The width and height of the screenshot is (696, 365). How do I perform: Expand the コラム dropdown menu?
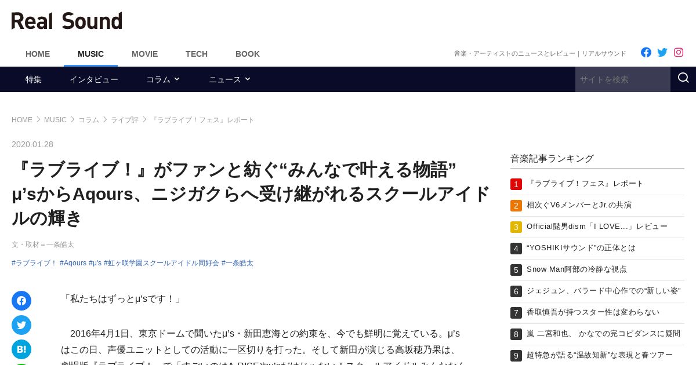[x=163, y=79]
